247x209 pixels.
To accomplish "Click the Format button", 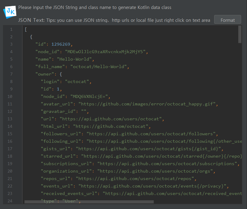I will pyautogui.click(x=228, y=20).
